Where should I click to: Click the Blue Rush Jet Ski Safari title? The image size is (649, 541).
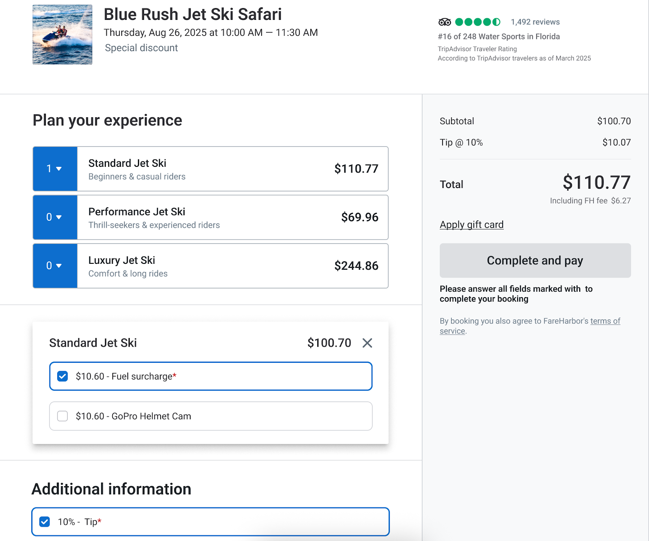(x=192, y=14)
